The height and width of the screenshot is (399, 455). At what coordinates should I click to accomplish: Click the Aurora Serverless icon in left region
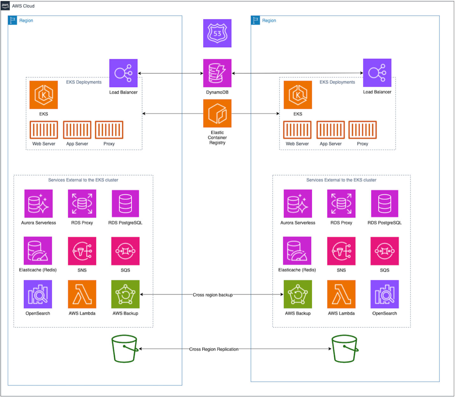[38, 204]
